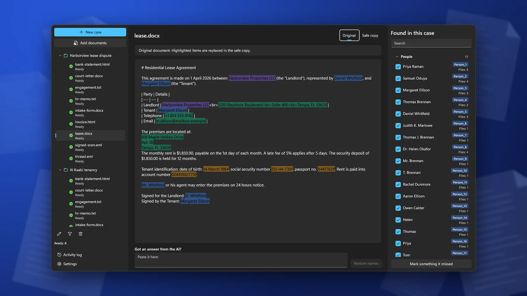This screenshot has width=527, height=296.
Task: Uncheck Samuel Oduya checkbox
Action: coord(398,79)
